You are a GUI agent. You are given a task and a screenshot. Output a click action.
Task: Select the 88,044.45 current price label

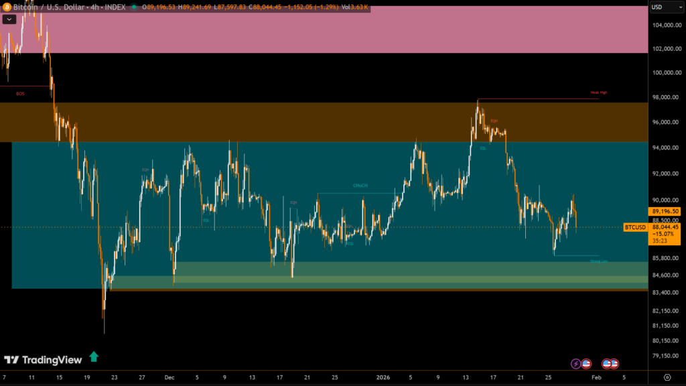pos(665,227)
